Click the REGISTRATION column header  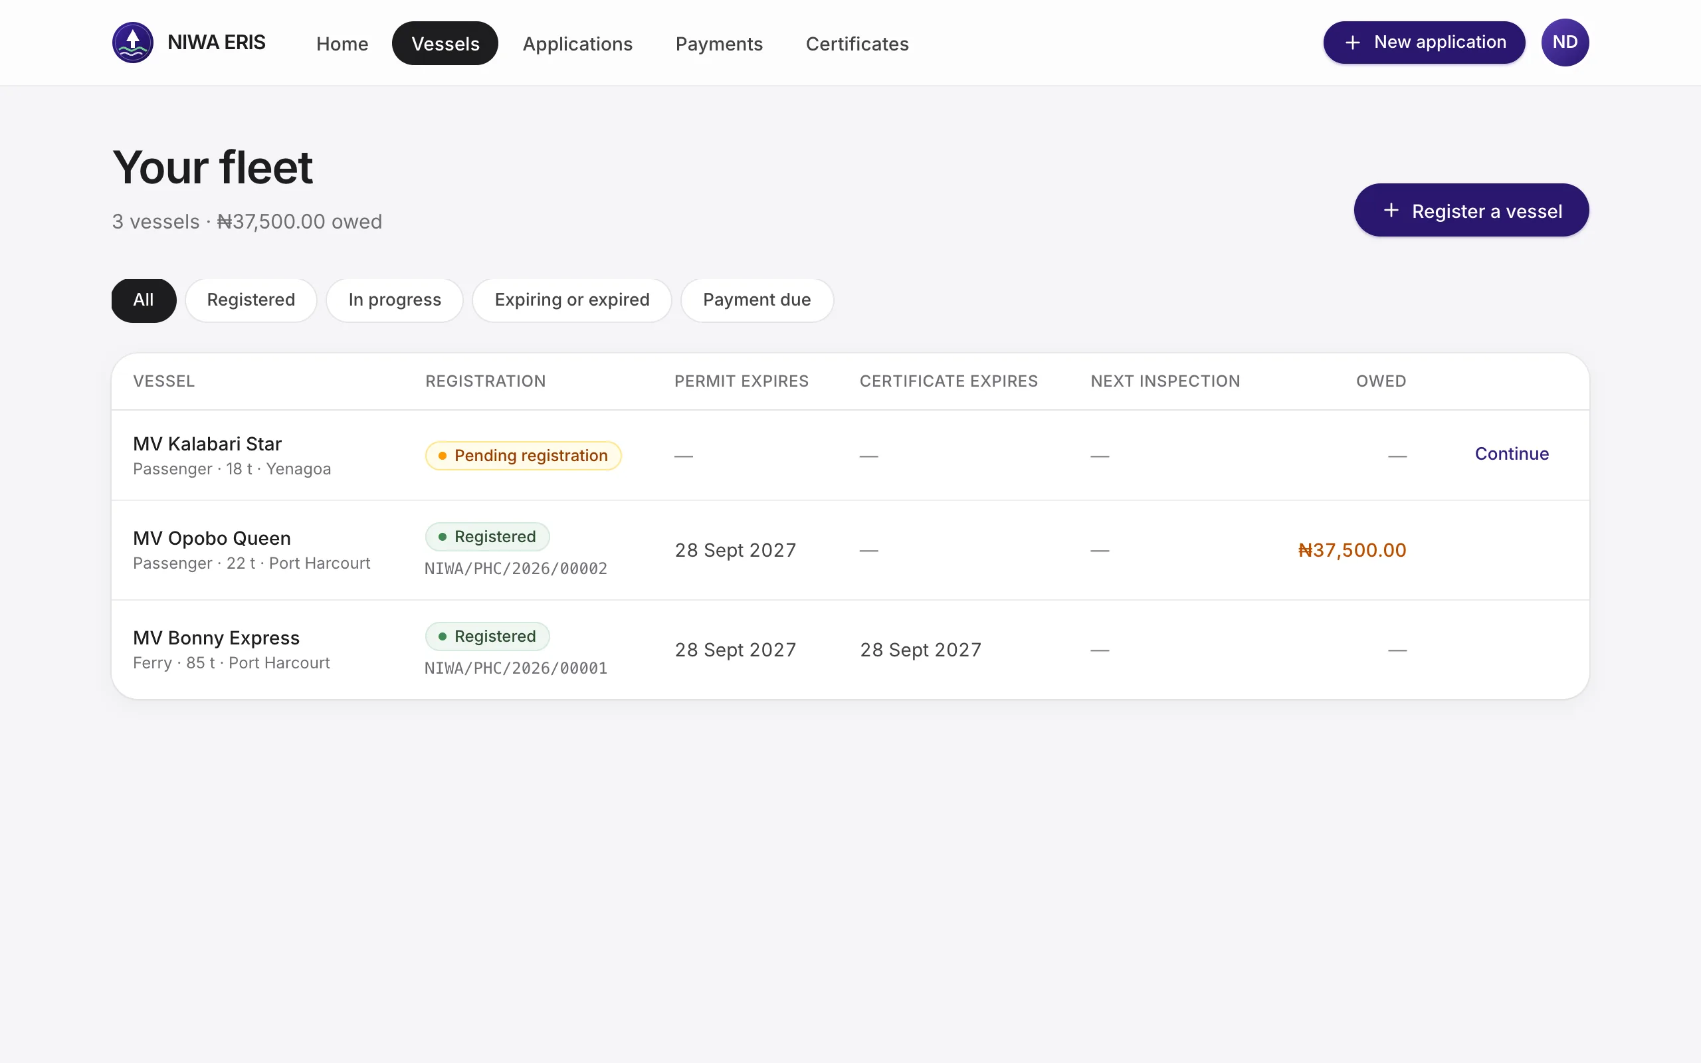[x=485, y=381]
